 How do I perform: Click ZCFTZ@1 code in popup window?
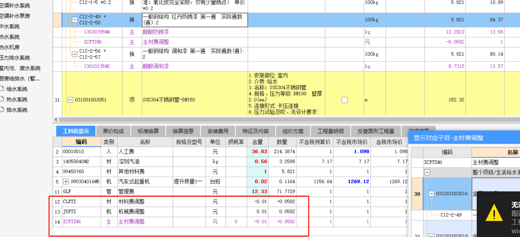tap(433, 163)
